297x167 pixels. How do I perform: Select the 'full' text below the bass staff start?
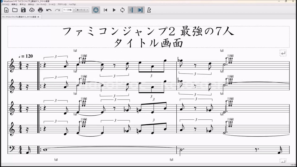click(56, 160)
